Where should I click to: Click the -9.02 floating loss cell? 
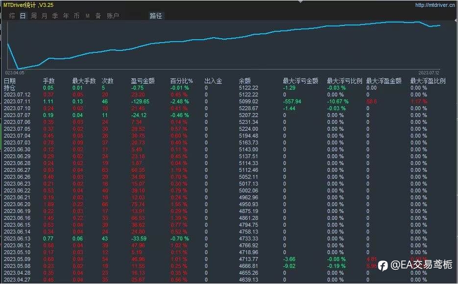[289, 266]
